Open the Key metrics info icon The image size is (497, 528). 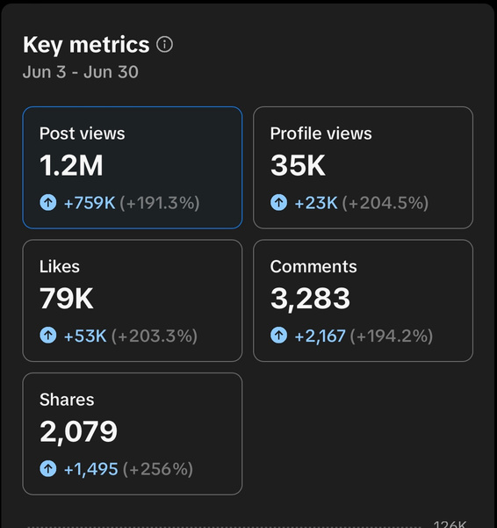164,45
